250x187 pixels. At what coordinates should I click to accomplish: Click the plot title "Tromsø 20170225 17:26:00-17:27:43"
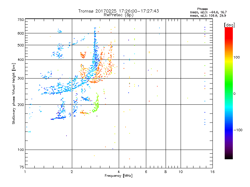118,11
